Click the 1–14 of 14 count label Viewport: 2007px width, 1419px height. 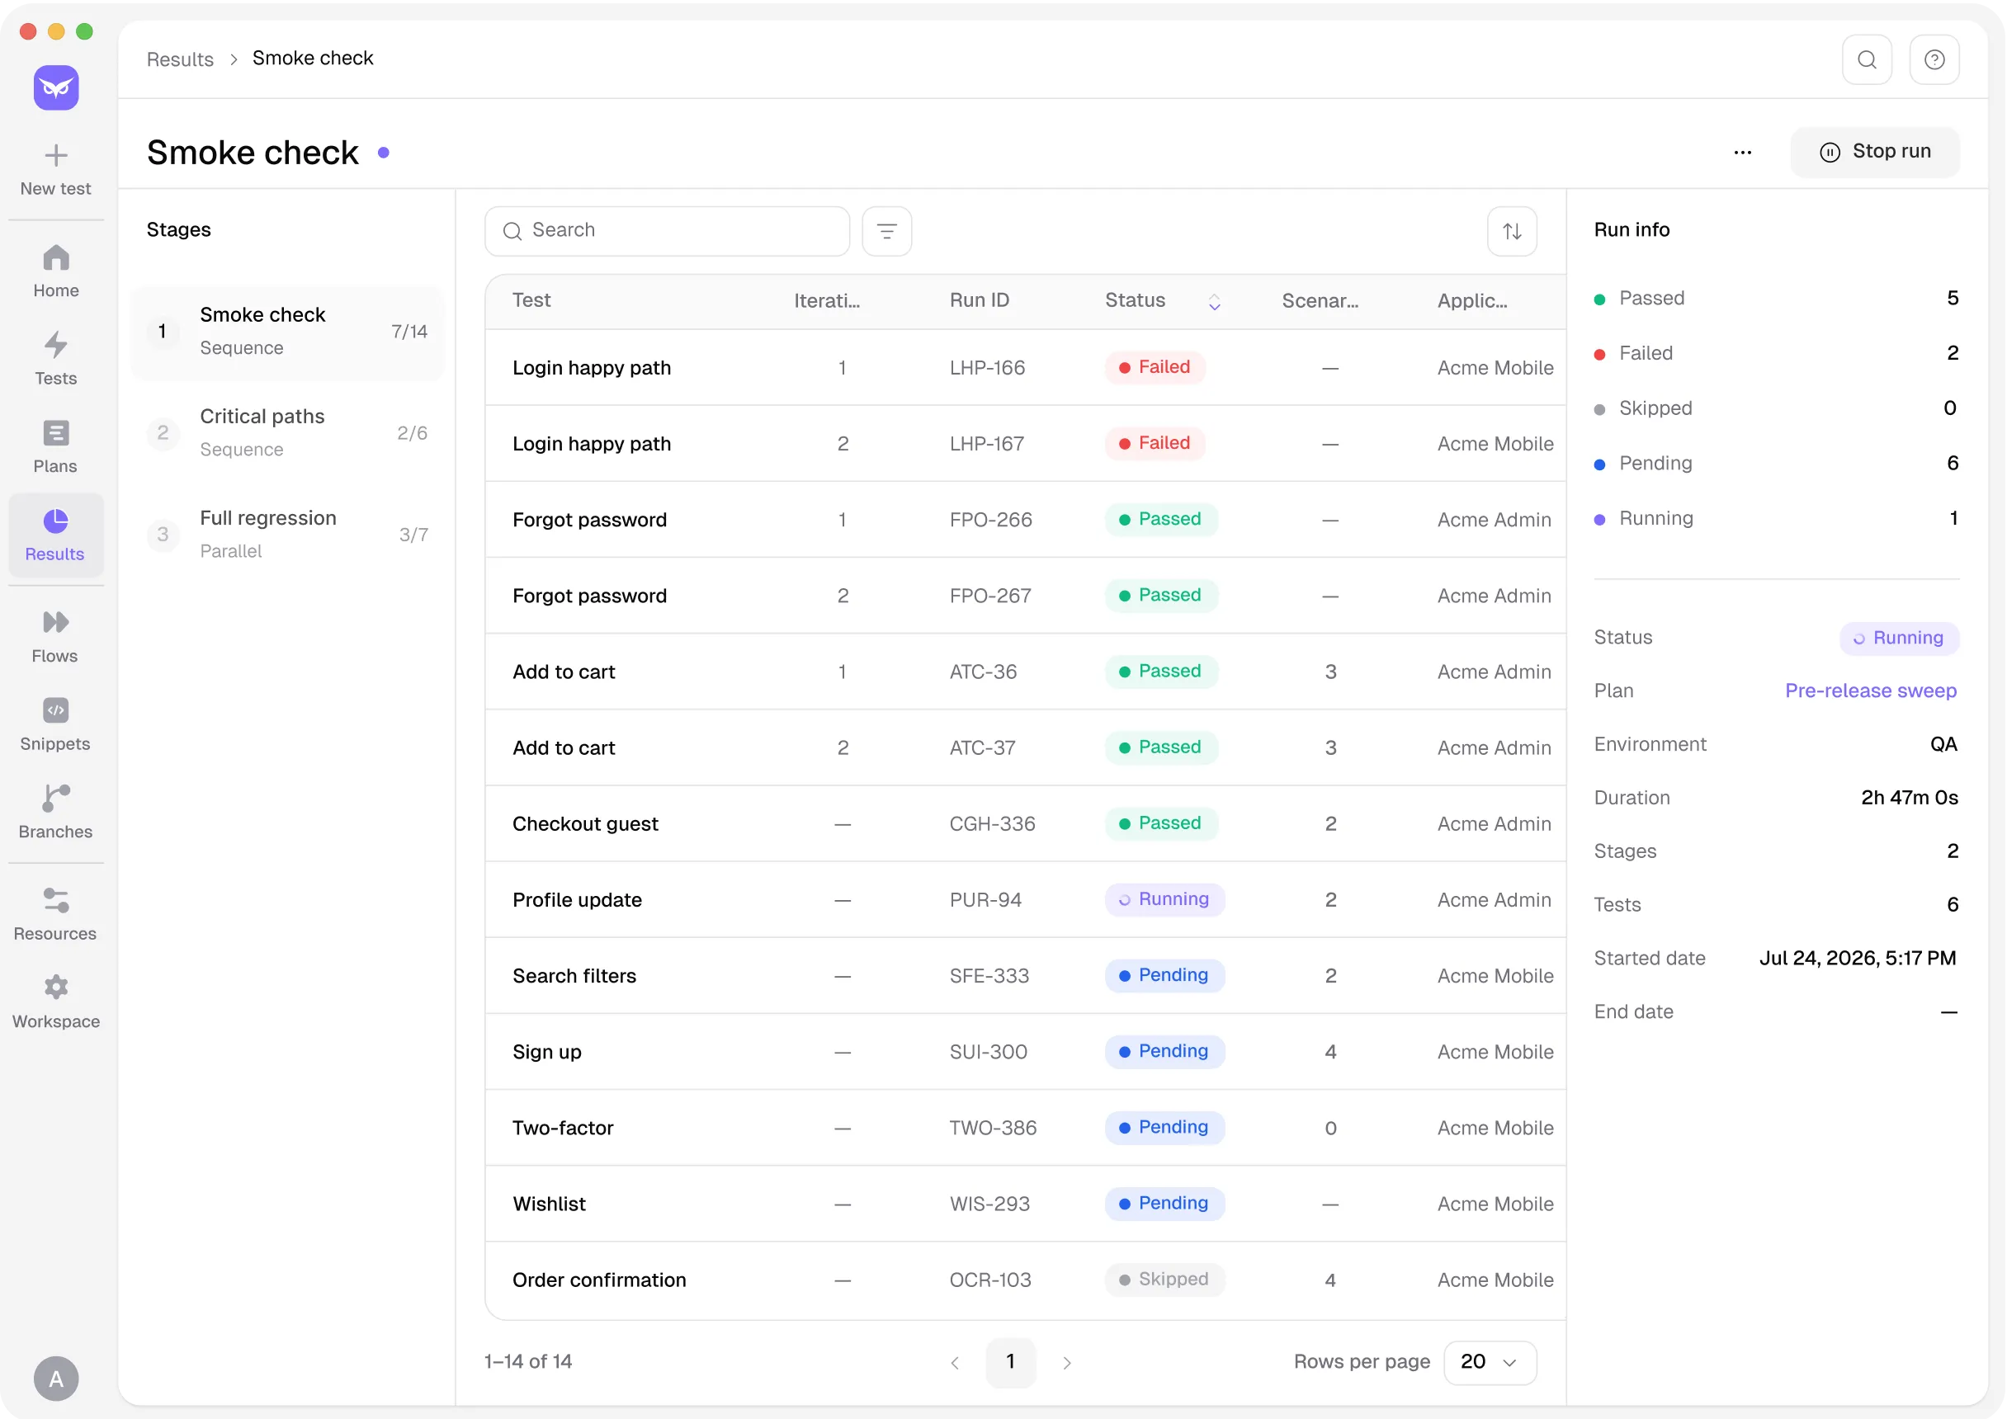point(528,1361)
